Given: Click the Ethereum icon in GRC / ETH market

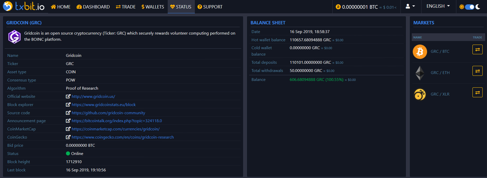Looking at the screenshot, I should (420, 73).
